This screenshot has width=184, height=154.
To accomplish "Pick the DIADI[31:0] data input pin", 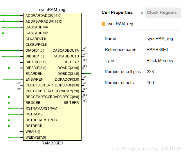I will tap(35, 50).
